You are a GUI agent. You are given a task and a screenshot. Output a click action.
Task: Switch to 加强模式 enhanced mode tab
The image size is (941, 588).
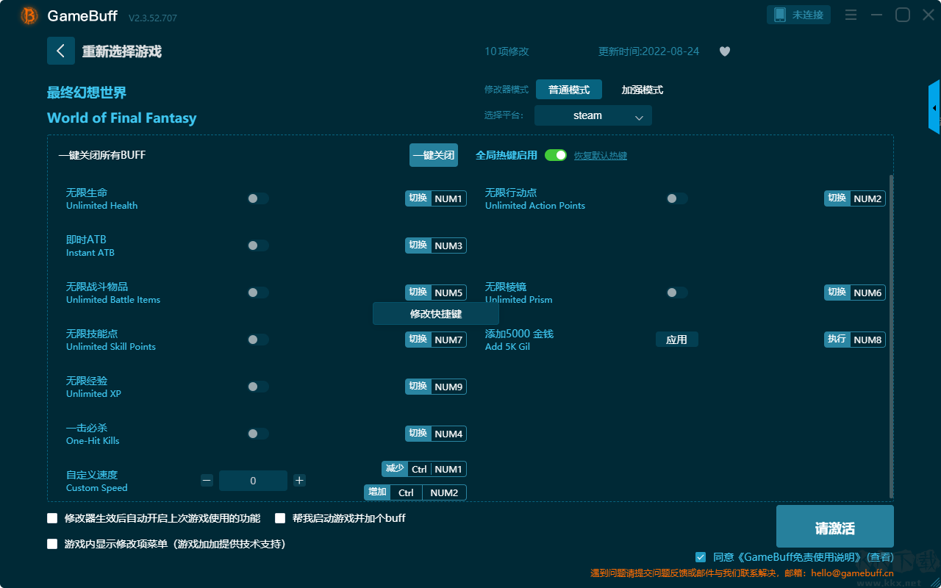pos(643,90)
